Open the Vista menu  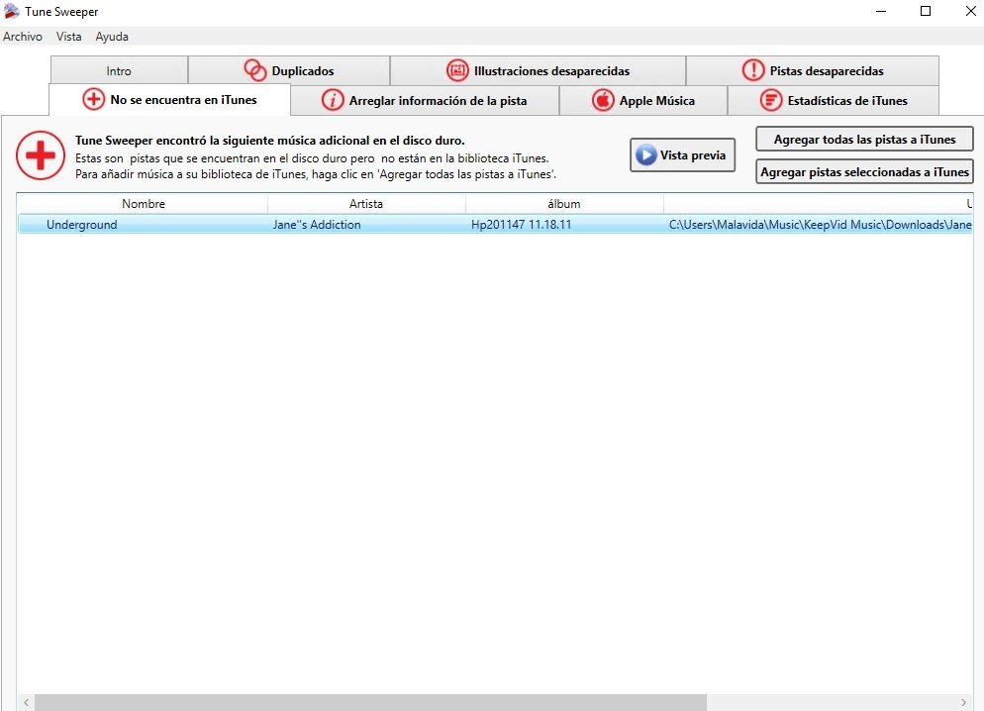point(69,37)
